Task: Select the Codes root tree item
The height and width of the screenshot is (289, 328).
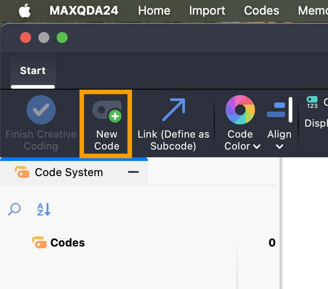Action: [x=67, y=243]
